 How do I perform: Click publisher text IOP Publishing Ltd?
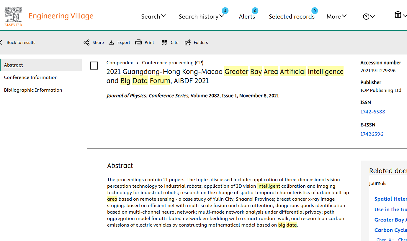pyautogui.click(x=381, y=90)
